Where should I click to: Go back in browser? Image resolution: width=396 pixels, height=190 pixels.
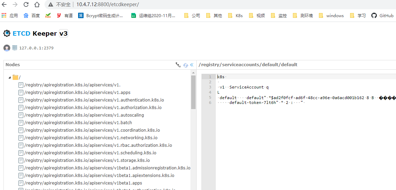tap(4, 4)
